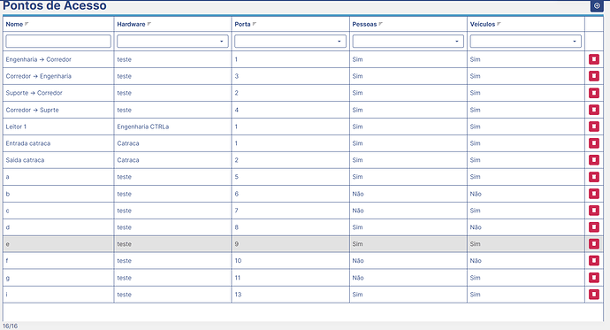
Task: Select the Engenharia CTRLa hardware cell
Action: tap(142, 127)
